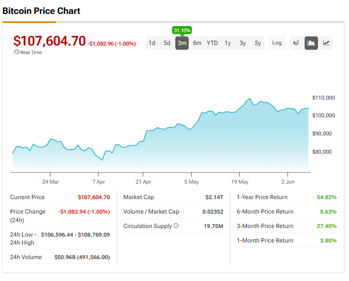Click the Volume / Market Cap label
The image size is (349, 281).
pos(151,212)
